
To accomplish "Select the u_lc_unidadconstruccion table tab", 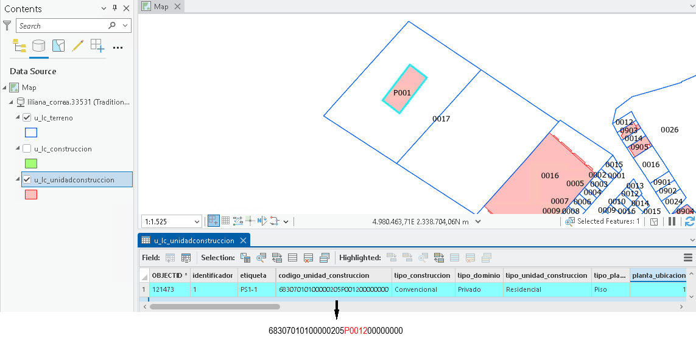I will 194,240.
